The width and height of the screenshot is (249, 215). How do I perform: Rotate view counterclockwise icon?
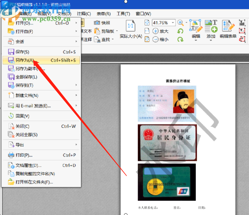[181, 31]
